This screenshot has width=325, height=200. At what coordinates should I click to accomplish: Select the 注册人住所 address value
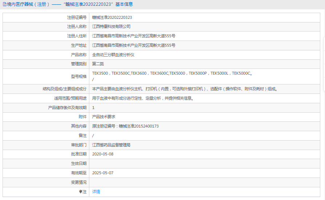tap(134, 36)
